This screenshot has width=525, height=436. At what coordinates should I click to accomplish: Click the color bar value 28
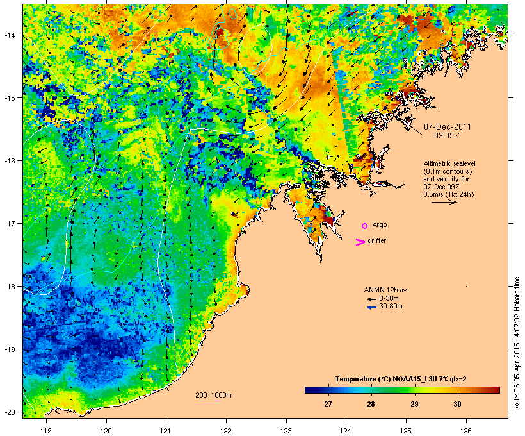(371, 404)
